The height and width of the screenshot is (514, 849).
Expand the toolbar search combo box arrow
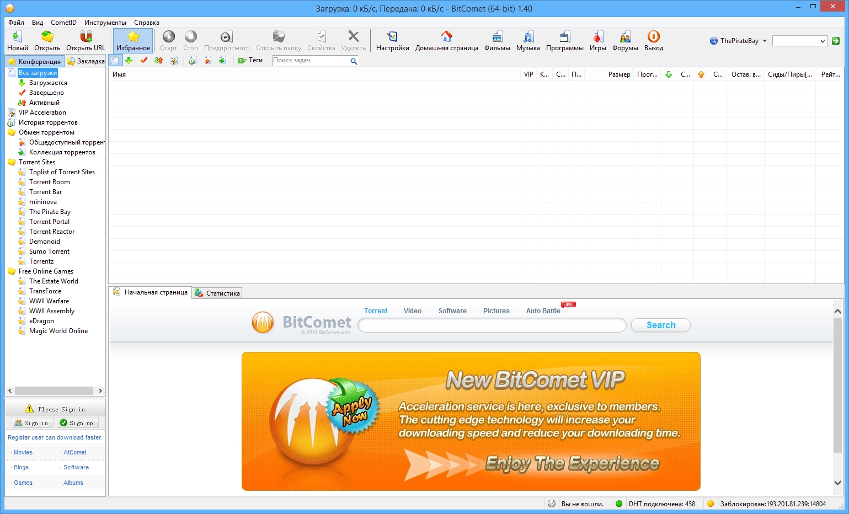coord(823,41)
